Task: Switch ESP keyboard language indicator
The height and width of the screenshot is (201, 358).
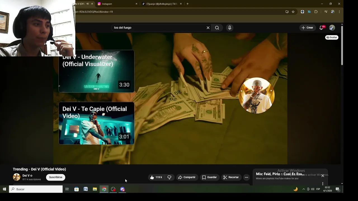Action: pyautogui.click(x=318, y=189)
